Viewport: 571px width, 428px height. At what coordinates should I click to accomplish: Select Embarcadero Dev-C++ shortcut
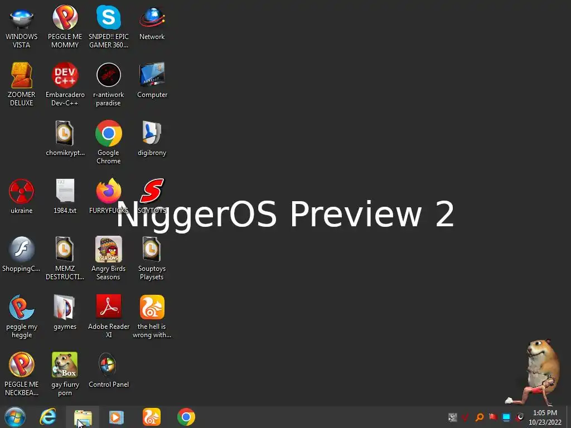click(65, 85)
